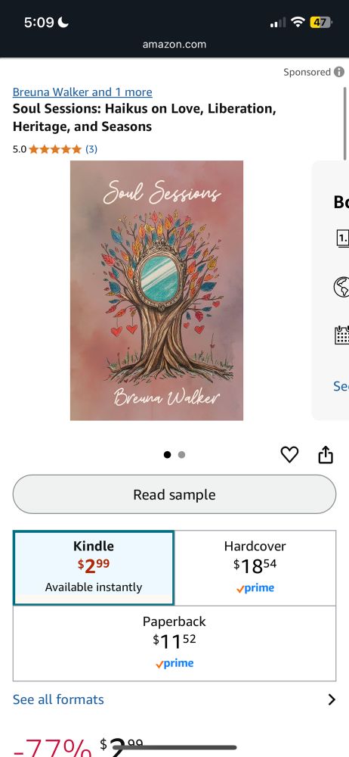Tap the Wi-Fi status icon
This screenshot has height=757, width=349.
tap(299, 22)
